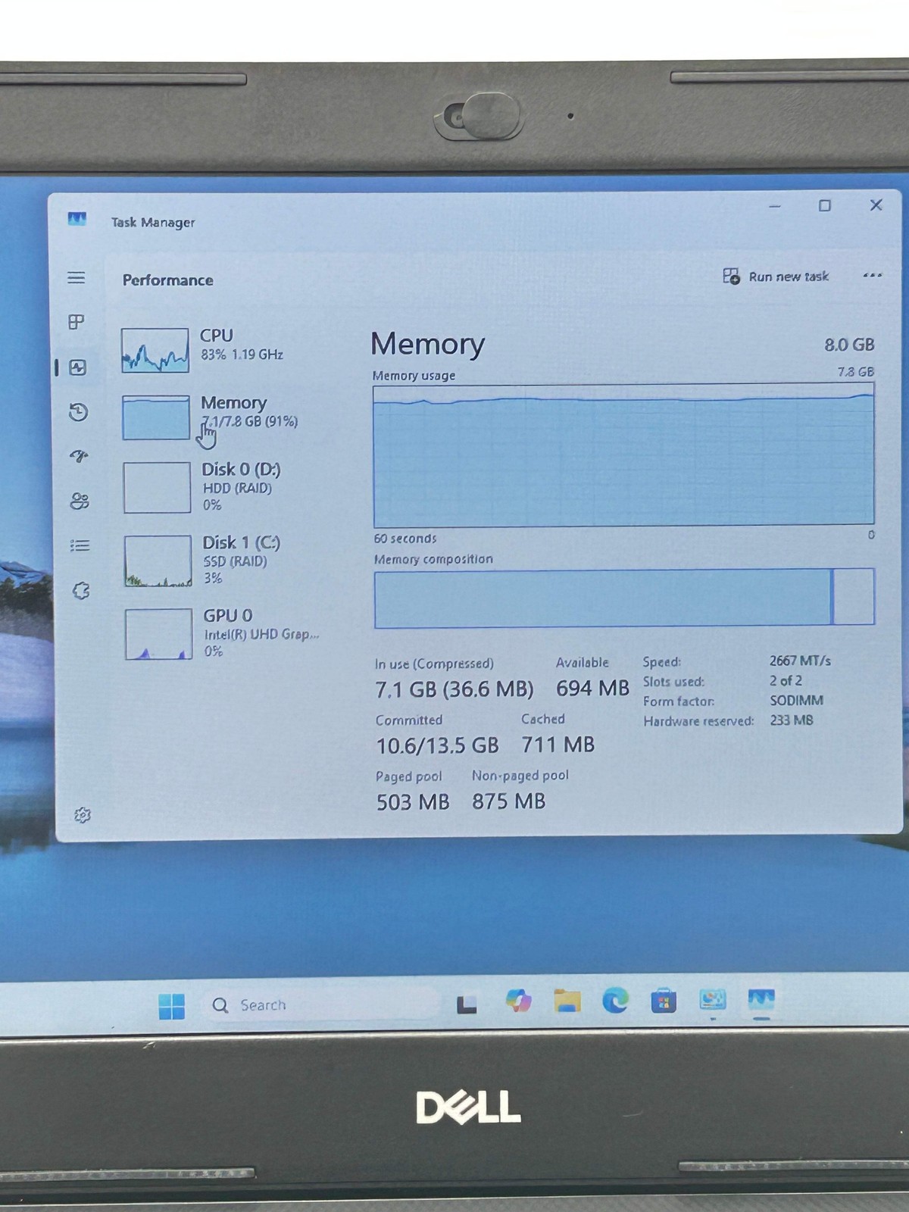Image resolution: width=909 pixels, height=1212 pixels.
Task: Click the '694 MB' available value
Action: (592, 688)
